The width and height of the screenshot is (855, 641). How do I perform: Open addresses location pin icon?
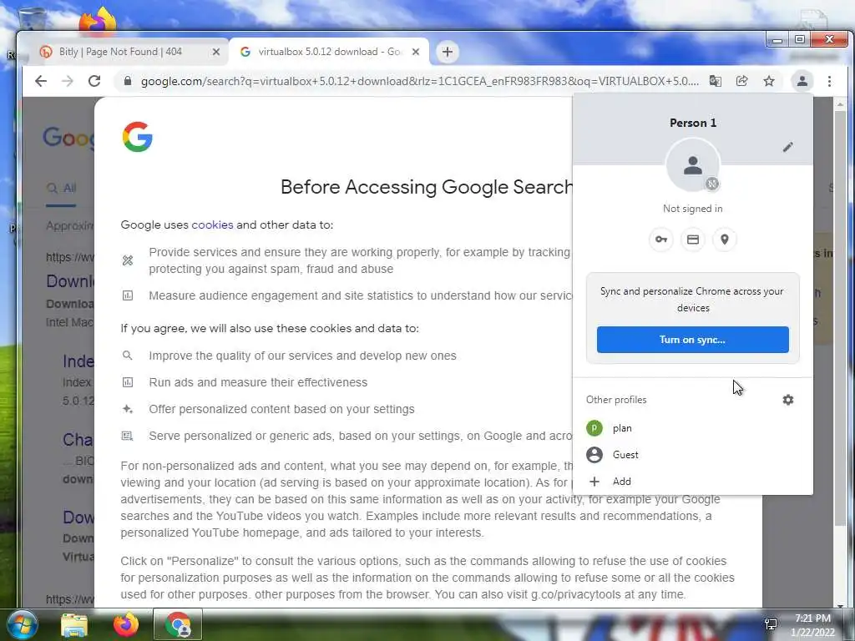[724, 240]
